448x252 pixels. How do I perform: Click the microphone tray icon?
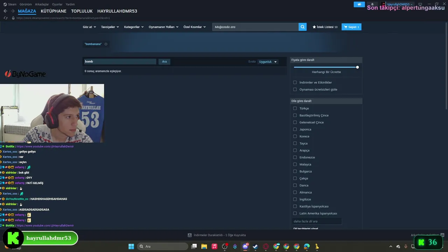tap(406, 246)
